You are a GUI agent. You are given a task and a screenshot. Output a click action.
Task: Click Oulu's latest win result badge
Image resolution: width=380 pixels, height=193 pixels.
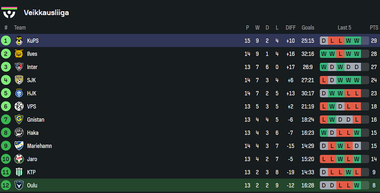click(357, 185)
